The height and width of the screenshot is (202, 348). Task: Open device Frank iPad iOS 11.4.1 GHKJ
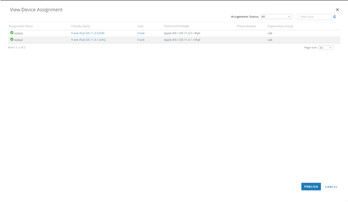[88, 40]
